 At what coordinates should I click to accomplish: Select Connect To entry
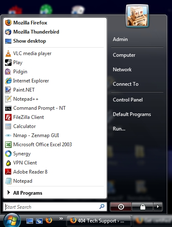(x=126, y=84)
